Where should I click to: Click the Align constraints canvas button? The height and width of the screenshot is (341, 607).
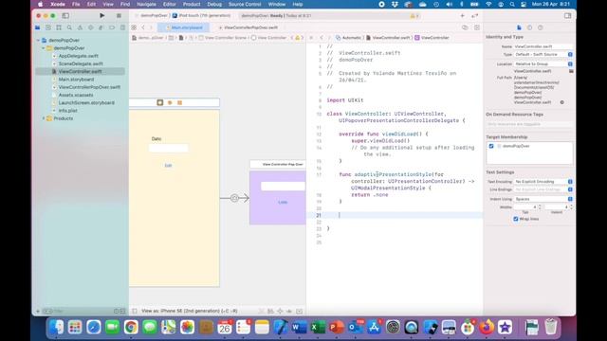[270, 312]
